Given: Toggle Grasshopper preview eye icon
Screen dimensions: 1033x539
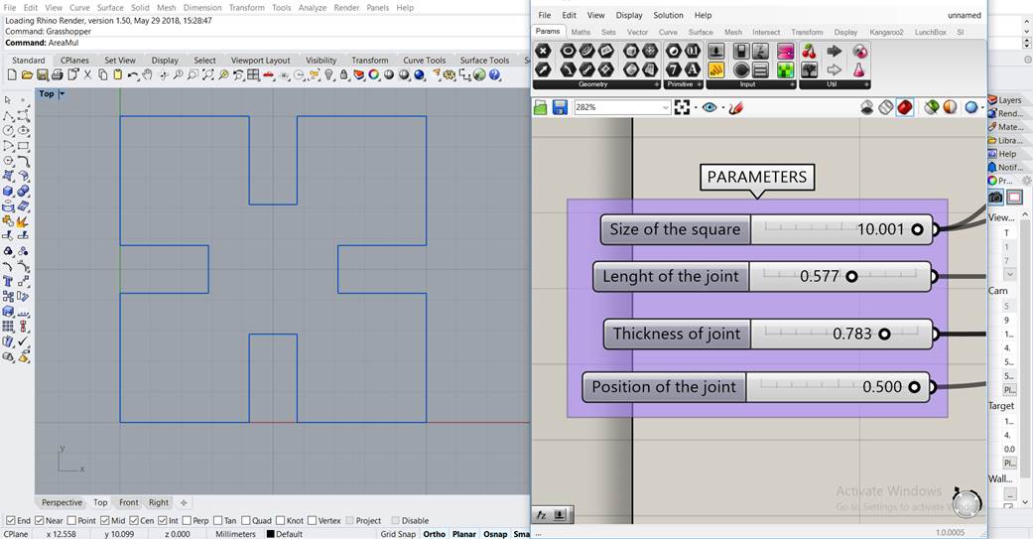Looking at the screenshot, I should (x=709, y=107).
